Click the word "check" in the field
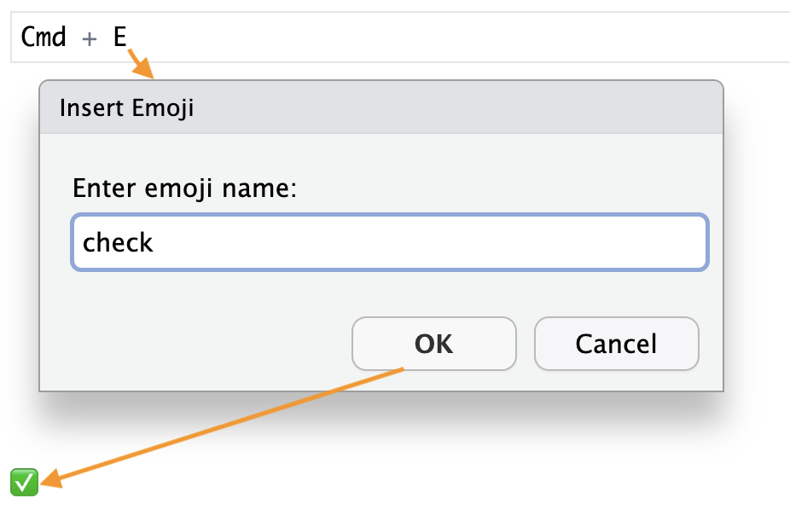The image size is (790, 527). (x=118, y=243)
